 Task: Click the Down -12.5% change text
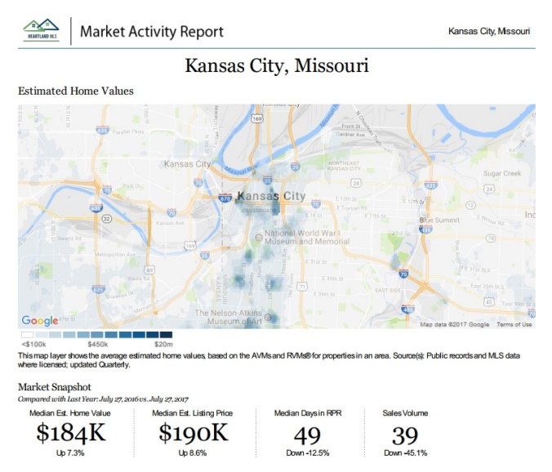pyautogui.click(x=308, y=453)
